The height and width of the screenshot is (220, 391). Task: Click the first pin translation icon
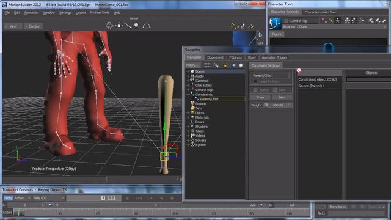click(x=371, y=21)
